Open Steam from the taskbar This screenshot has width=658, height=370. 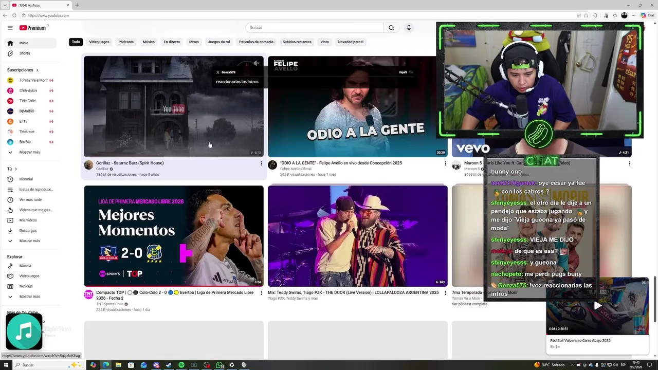(x=169, y=365)
